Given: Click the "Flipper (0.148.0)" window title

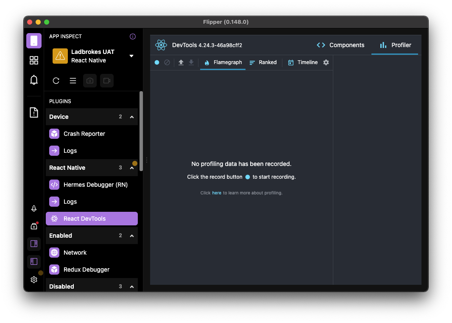Looking at the screenshot, I should pos(226,22).
